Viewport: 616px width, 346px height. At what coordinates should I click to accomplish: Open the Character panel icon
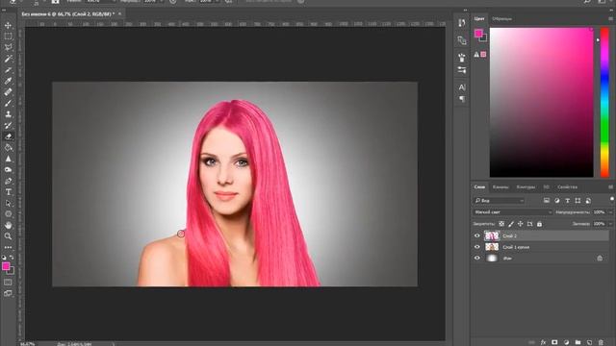tap(462, 87)
